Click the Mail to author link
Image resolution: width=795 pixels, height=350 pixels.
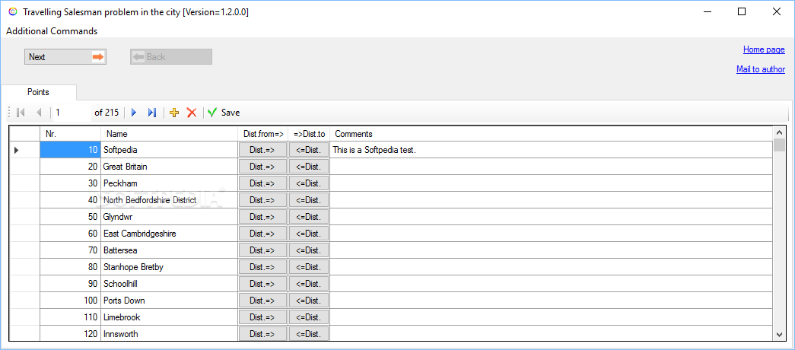tap(761, 69)
